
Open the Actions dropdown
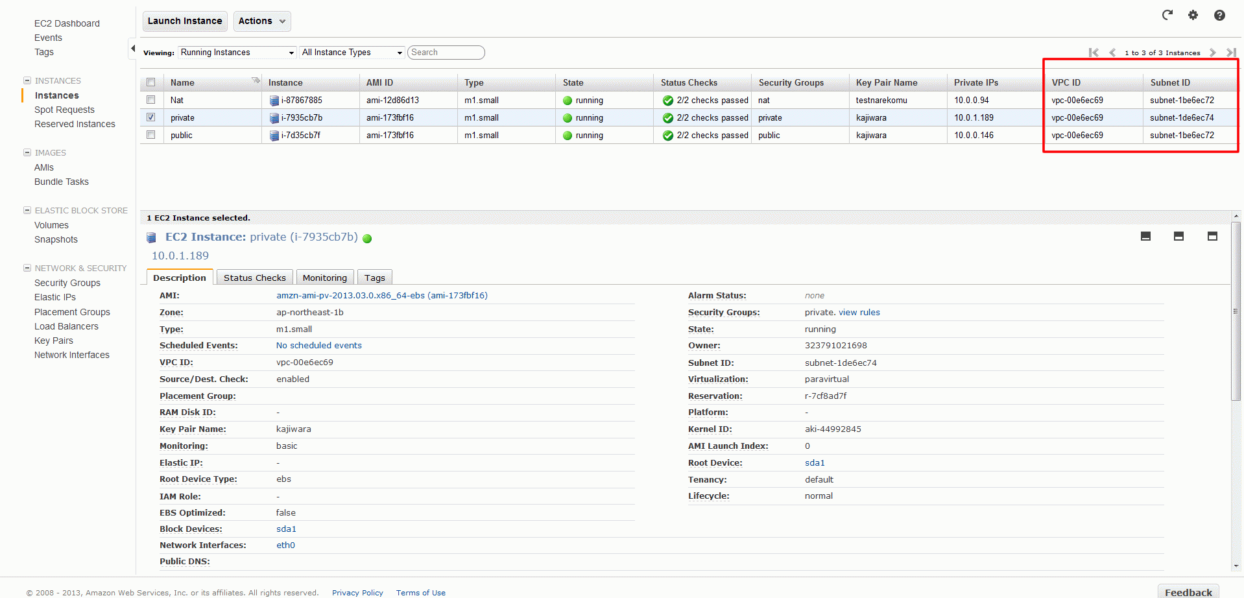click(262, 21)
